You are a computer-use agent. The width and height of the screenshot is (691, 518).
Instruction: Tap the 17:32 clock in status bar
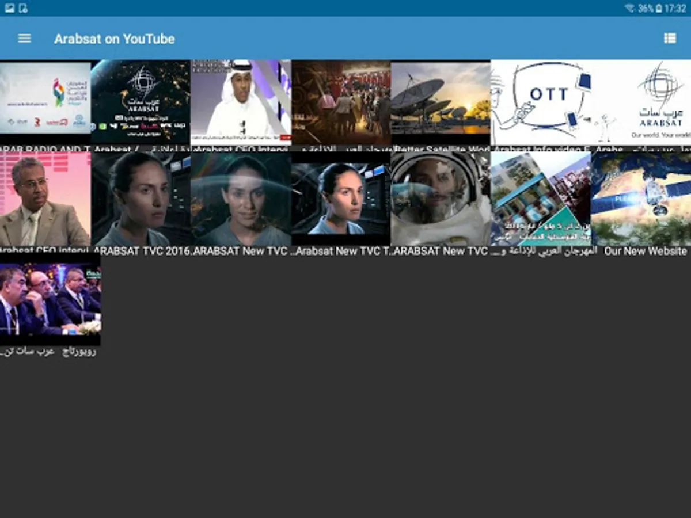coord(675,8)
